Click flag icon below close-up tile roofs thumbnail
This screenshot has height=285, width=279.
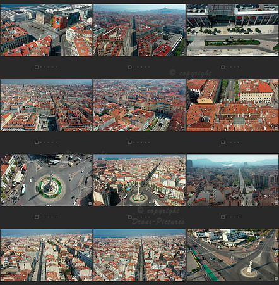pos(223,142)
